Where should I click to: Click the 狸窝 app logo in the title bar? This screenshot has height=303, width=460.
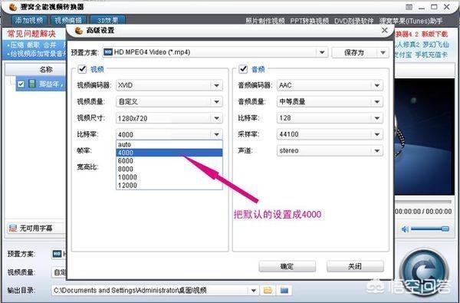pyautogui.click(x=13, y=7)
